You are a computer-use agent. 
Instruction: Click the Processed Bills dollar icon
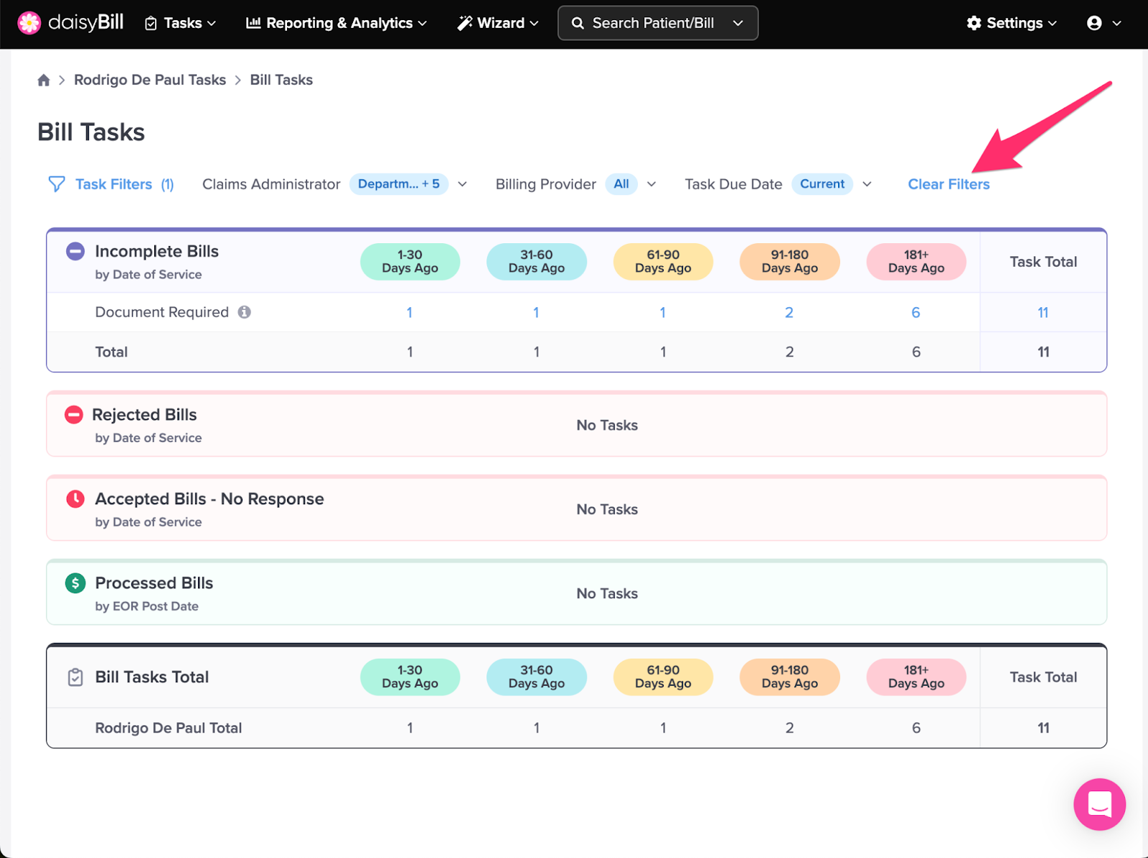point(74,583)
